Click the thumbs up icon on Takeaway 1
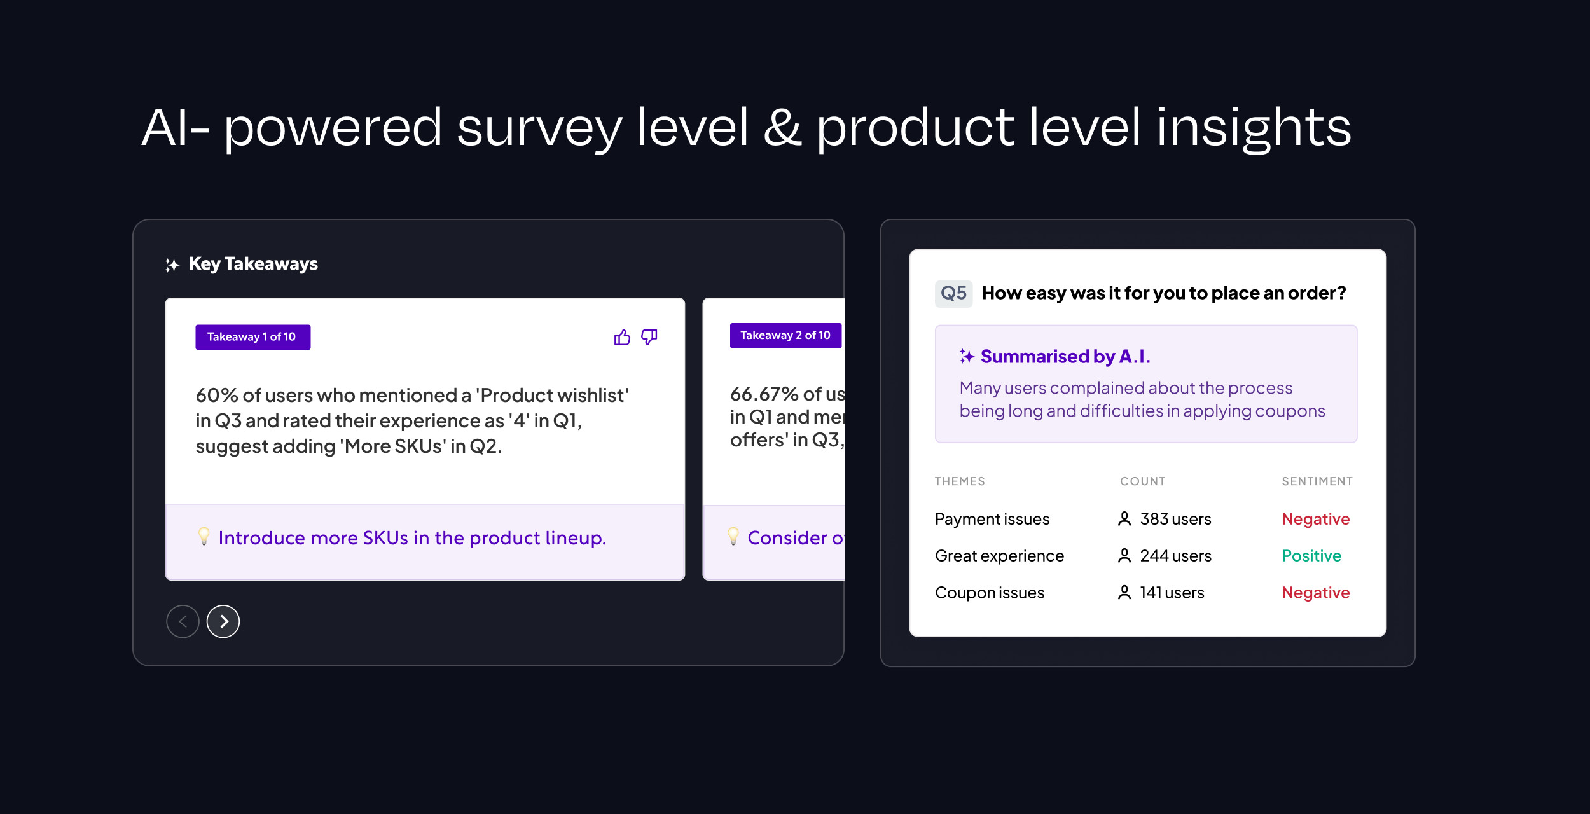This screenshot has height=814, width=1590. coord(622,337)
